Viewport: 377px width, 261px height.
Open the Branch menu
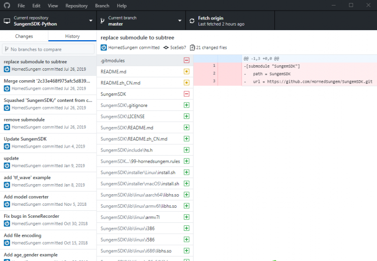(x=102, y=6)
